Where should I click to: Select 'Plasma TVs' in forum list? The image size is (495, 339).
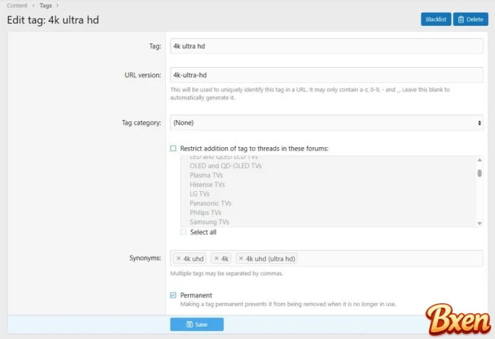206,175
